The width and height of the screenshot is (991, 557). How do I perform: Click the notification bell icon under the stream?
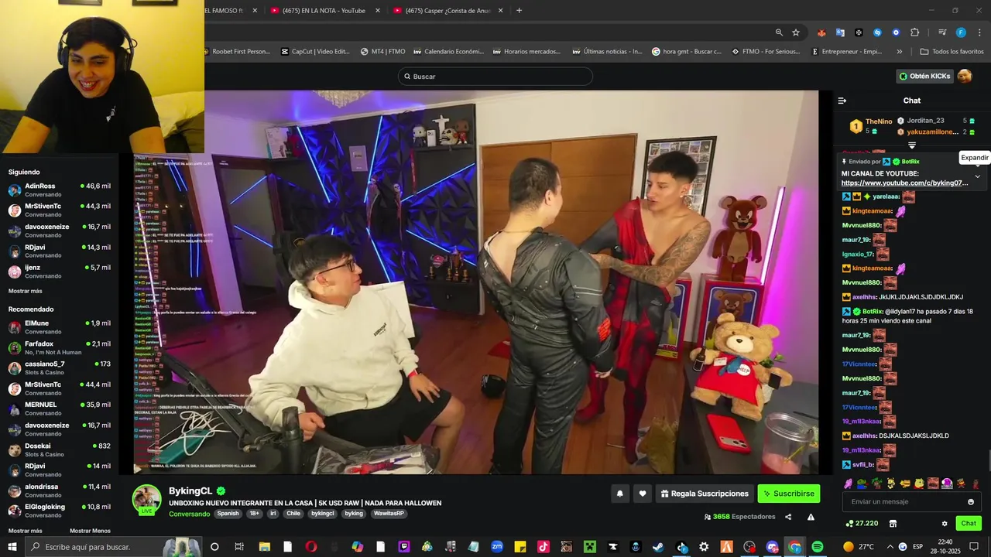coord(620,494)
